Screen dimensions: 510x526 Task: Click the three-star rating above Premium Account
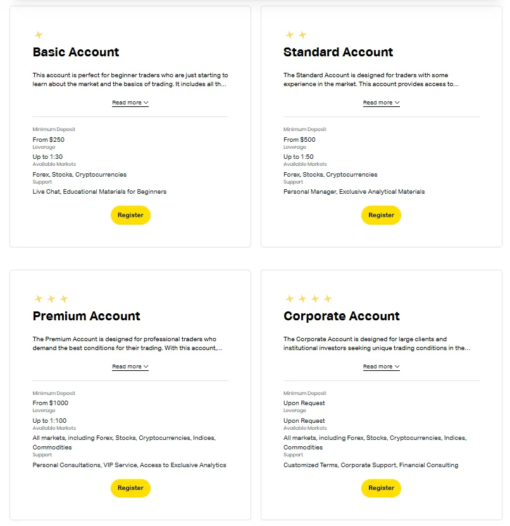tap(51, 299)
